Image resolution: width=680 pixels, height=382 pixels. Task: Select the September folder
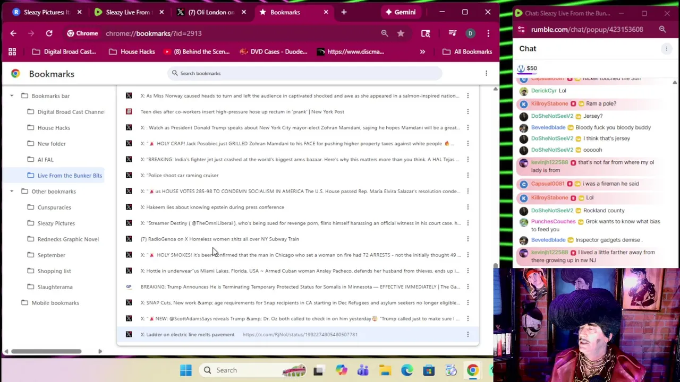pos(51,255)
